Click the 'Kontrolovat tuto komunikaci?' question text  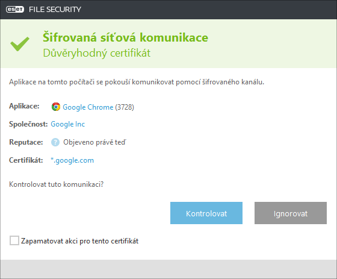click(x=57, y=184)
